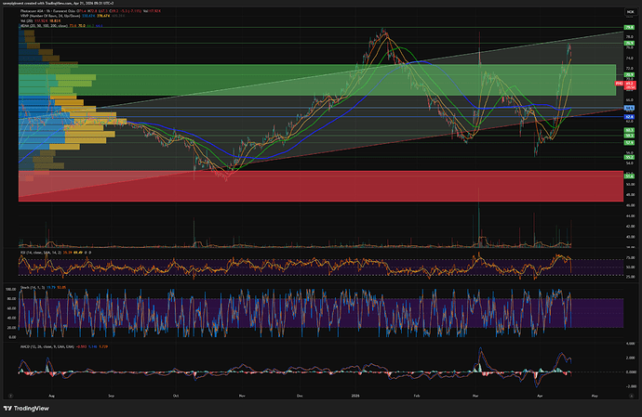Select the Photocure ASA symbol title legend

56,10
